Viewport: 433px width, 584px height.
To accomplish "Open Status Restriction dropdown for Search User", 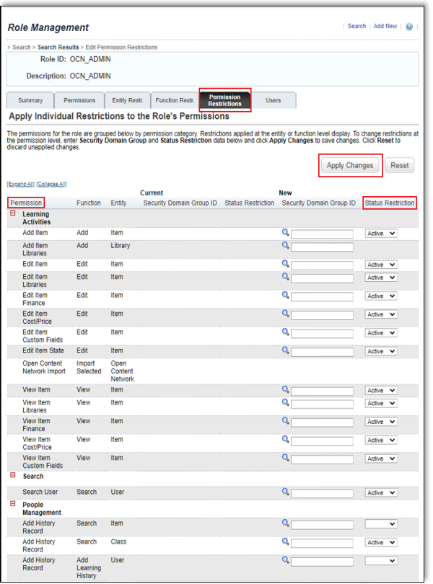I will [381, 492].
